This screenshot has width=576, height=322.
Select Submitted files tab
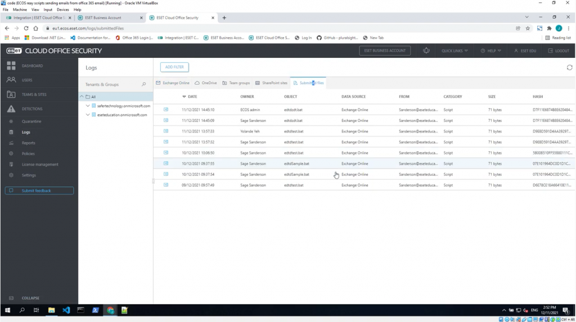click(x=309, y=83)
